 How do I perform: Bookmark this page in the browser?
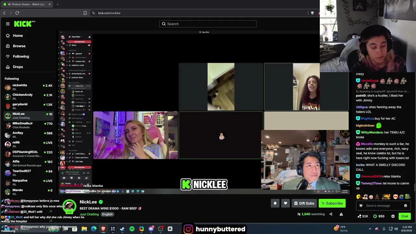pos(85,13)
